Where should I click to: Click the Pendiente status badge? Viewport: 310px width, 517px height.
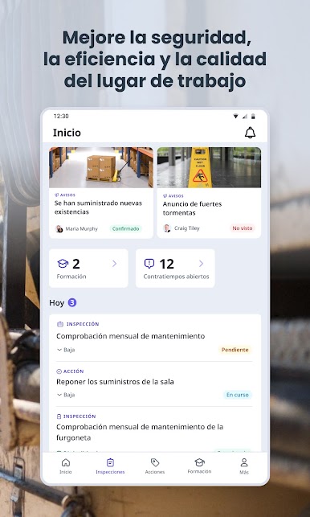(235, 350)
